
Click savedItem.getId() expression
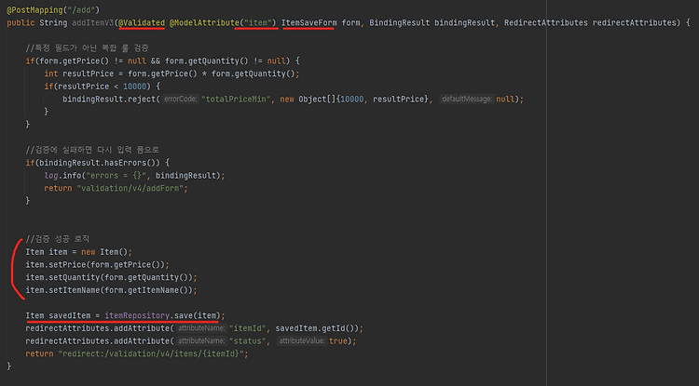pos(317,328)
